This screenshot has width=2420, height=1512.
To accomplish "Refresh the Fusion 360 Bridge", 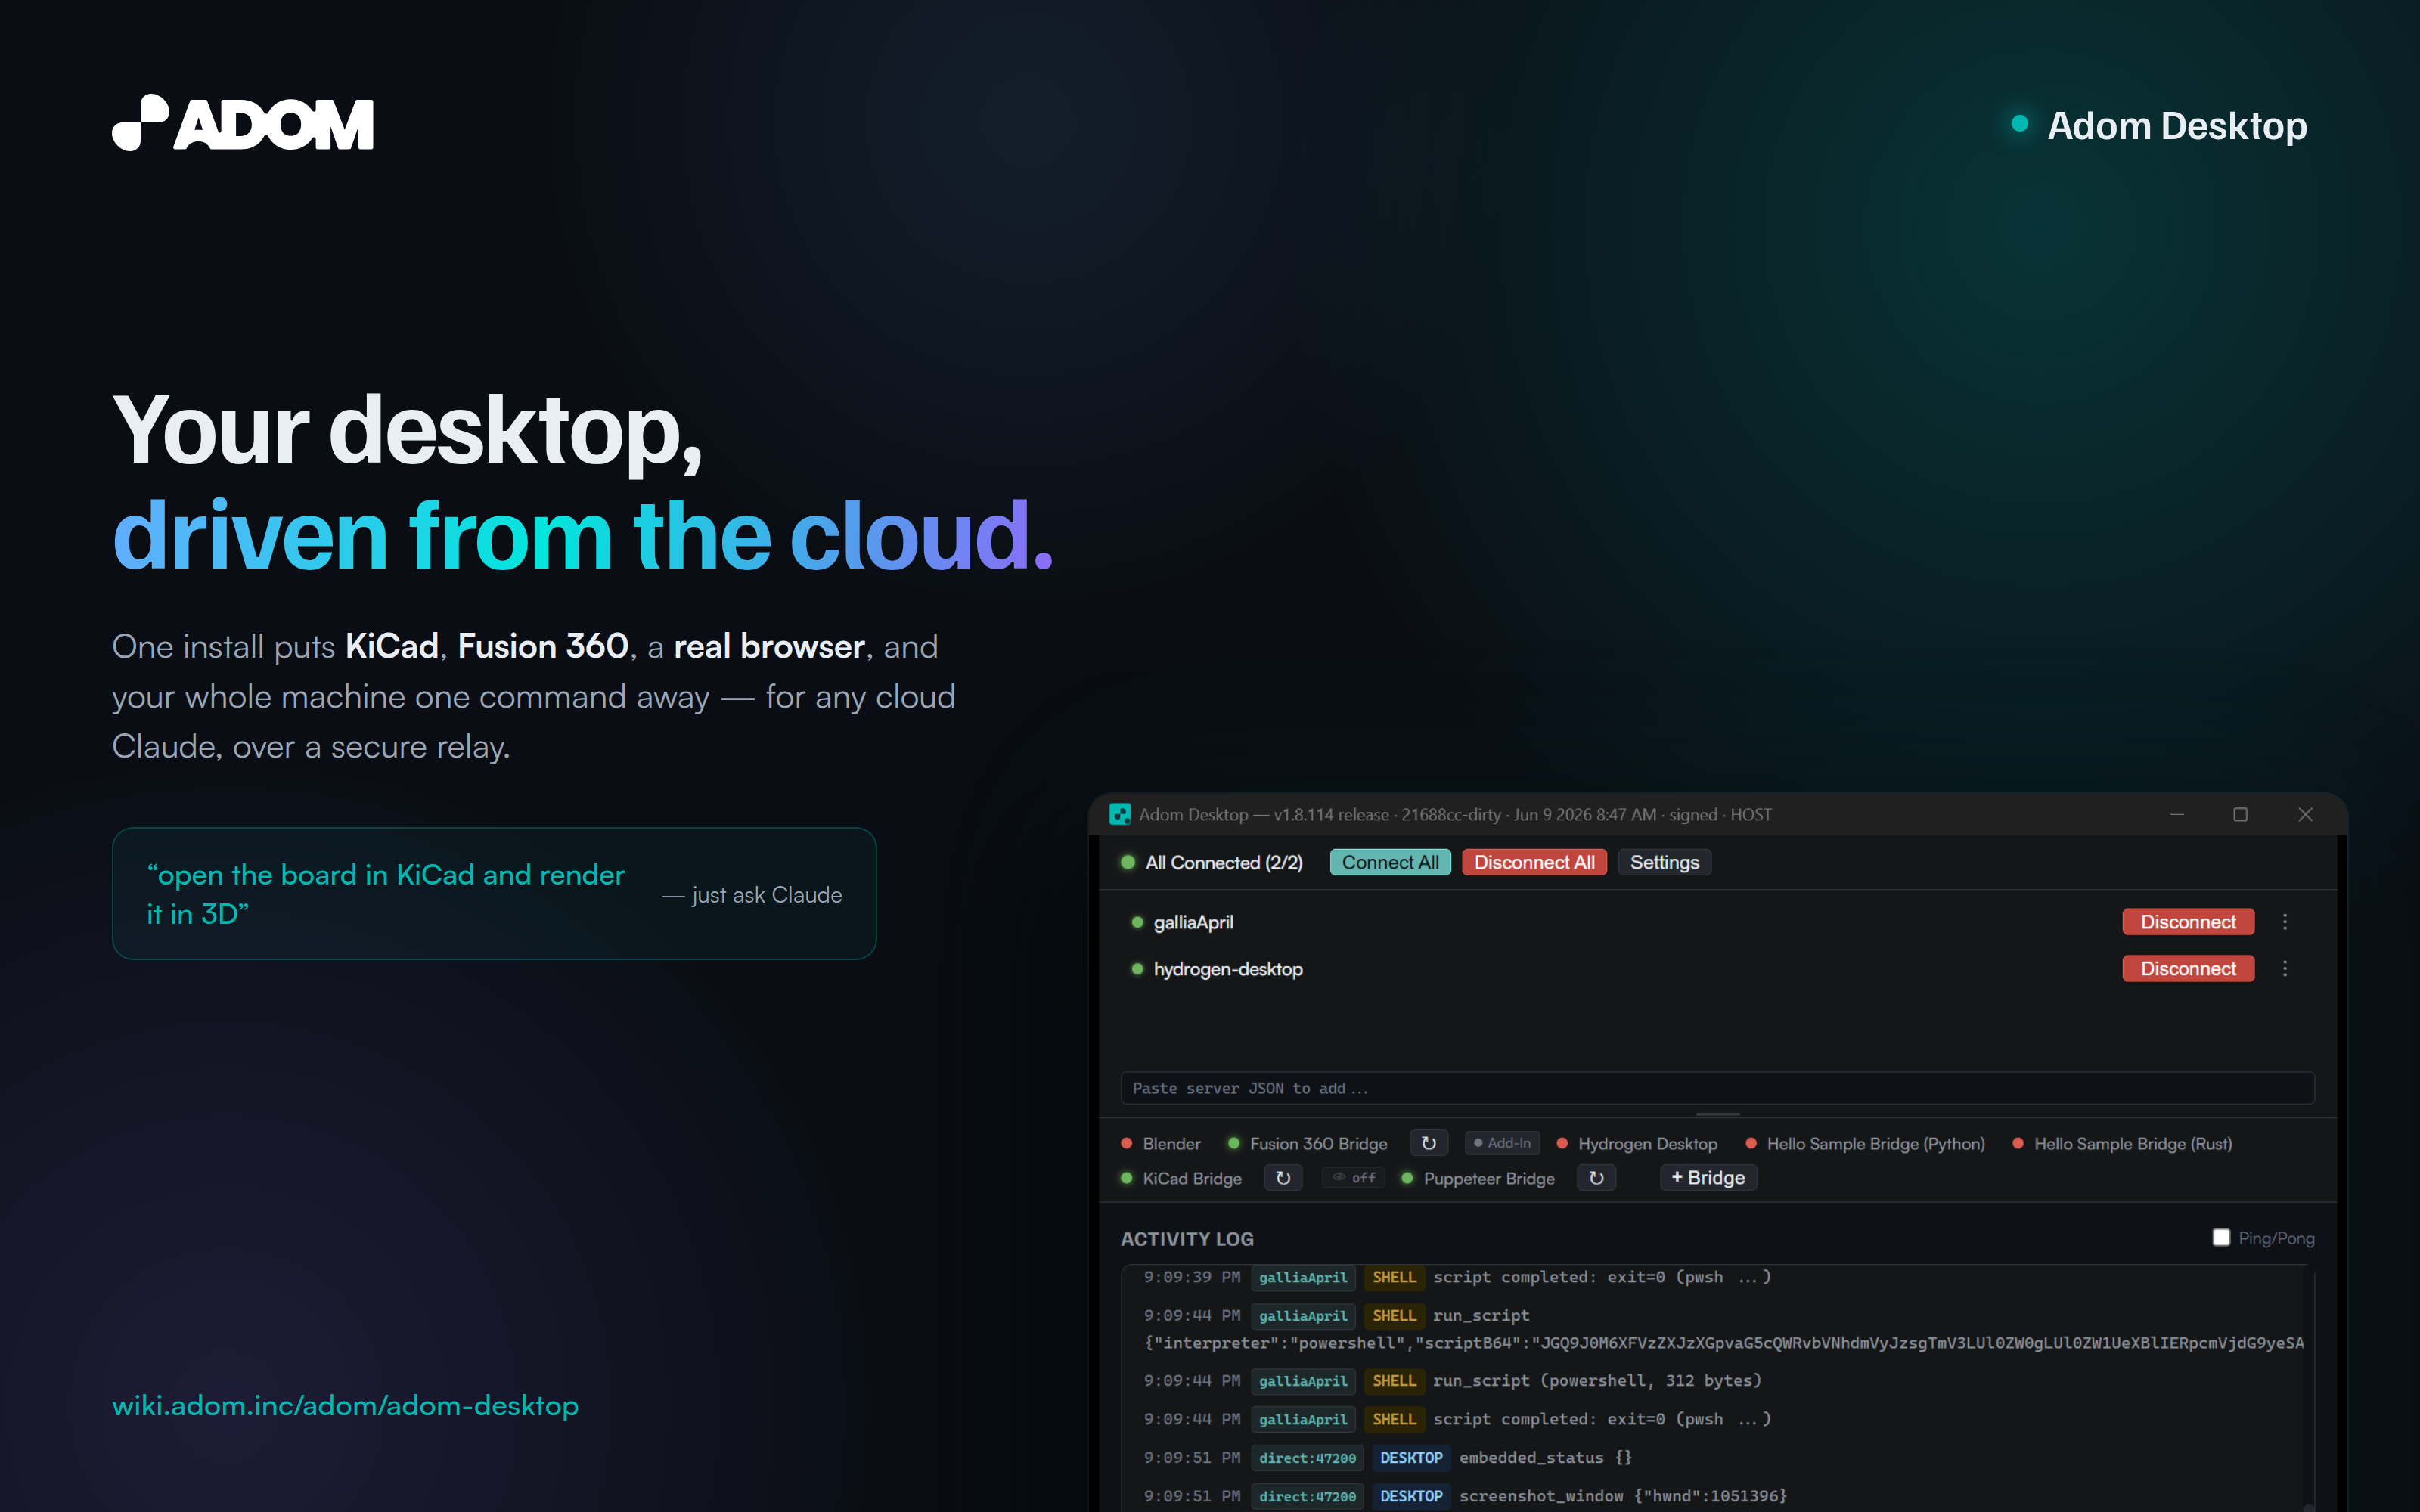I will coord(1429,1143).
